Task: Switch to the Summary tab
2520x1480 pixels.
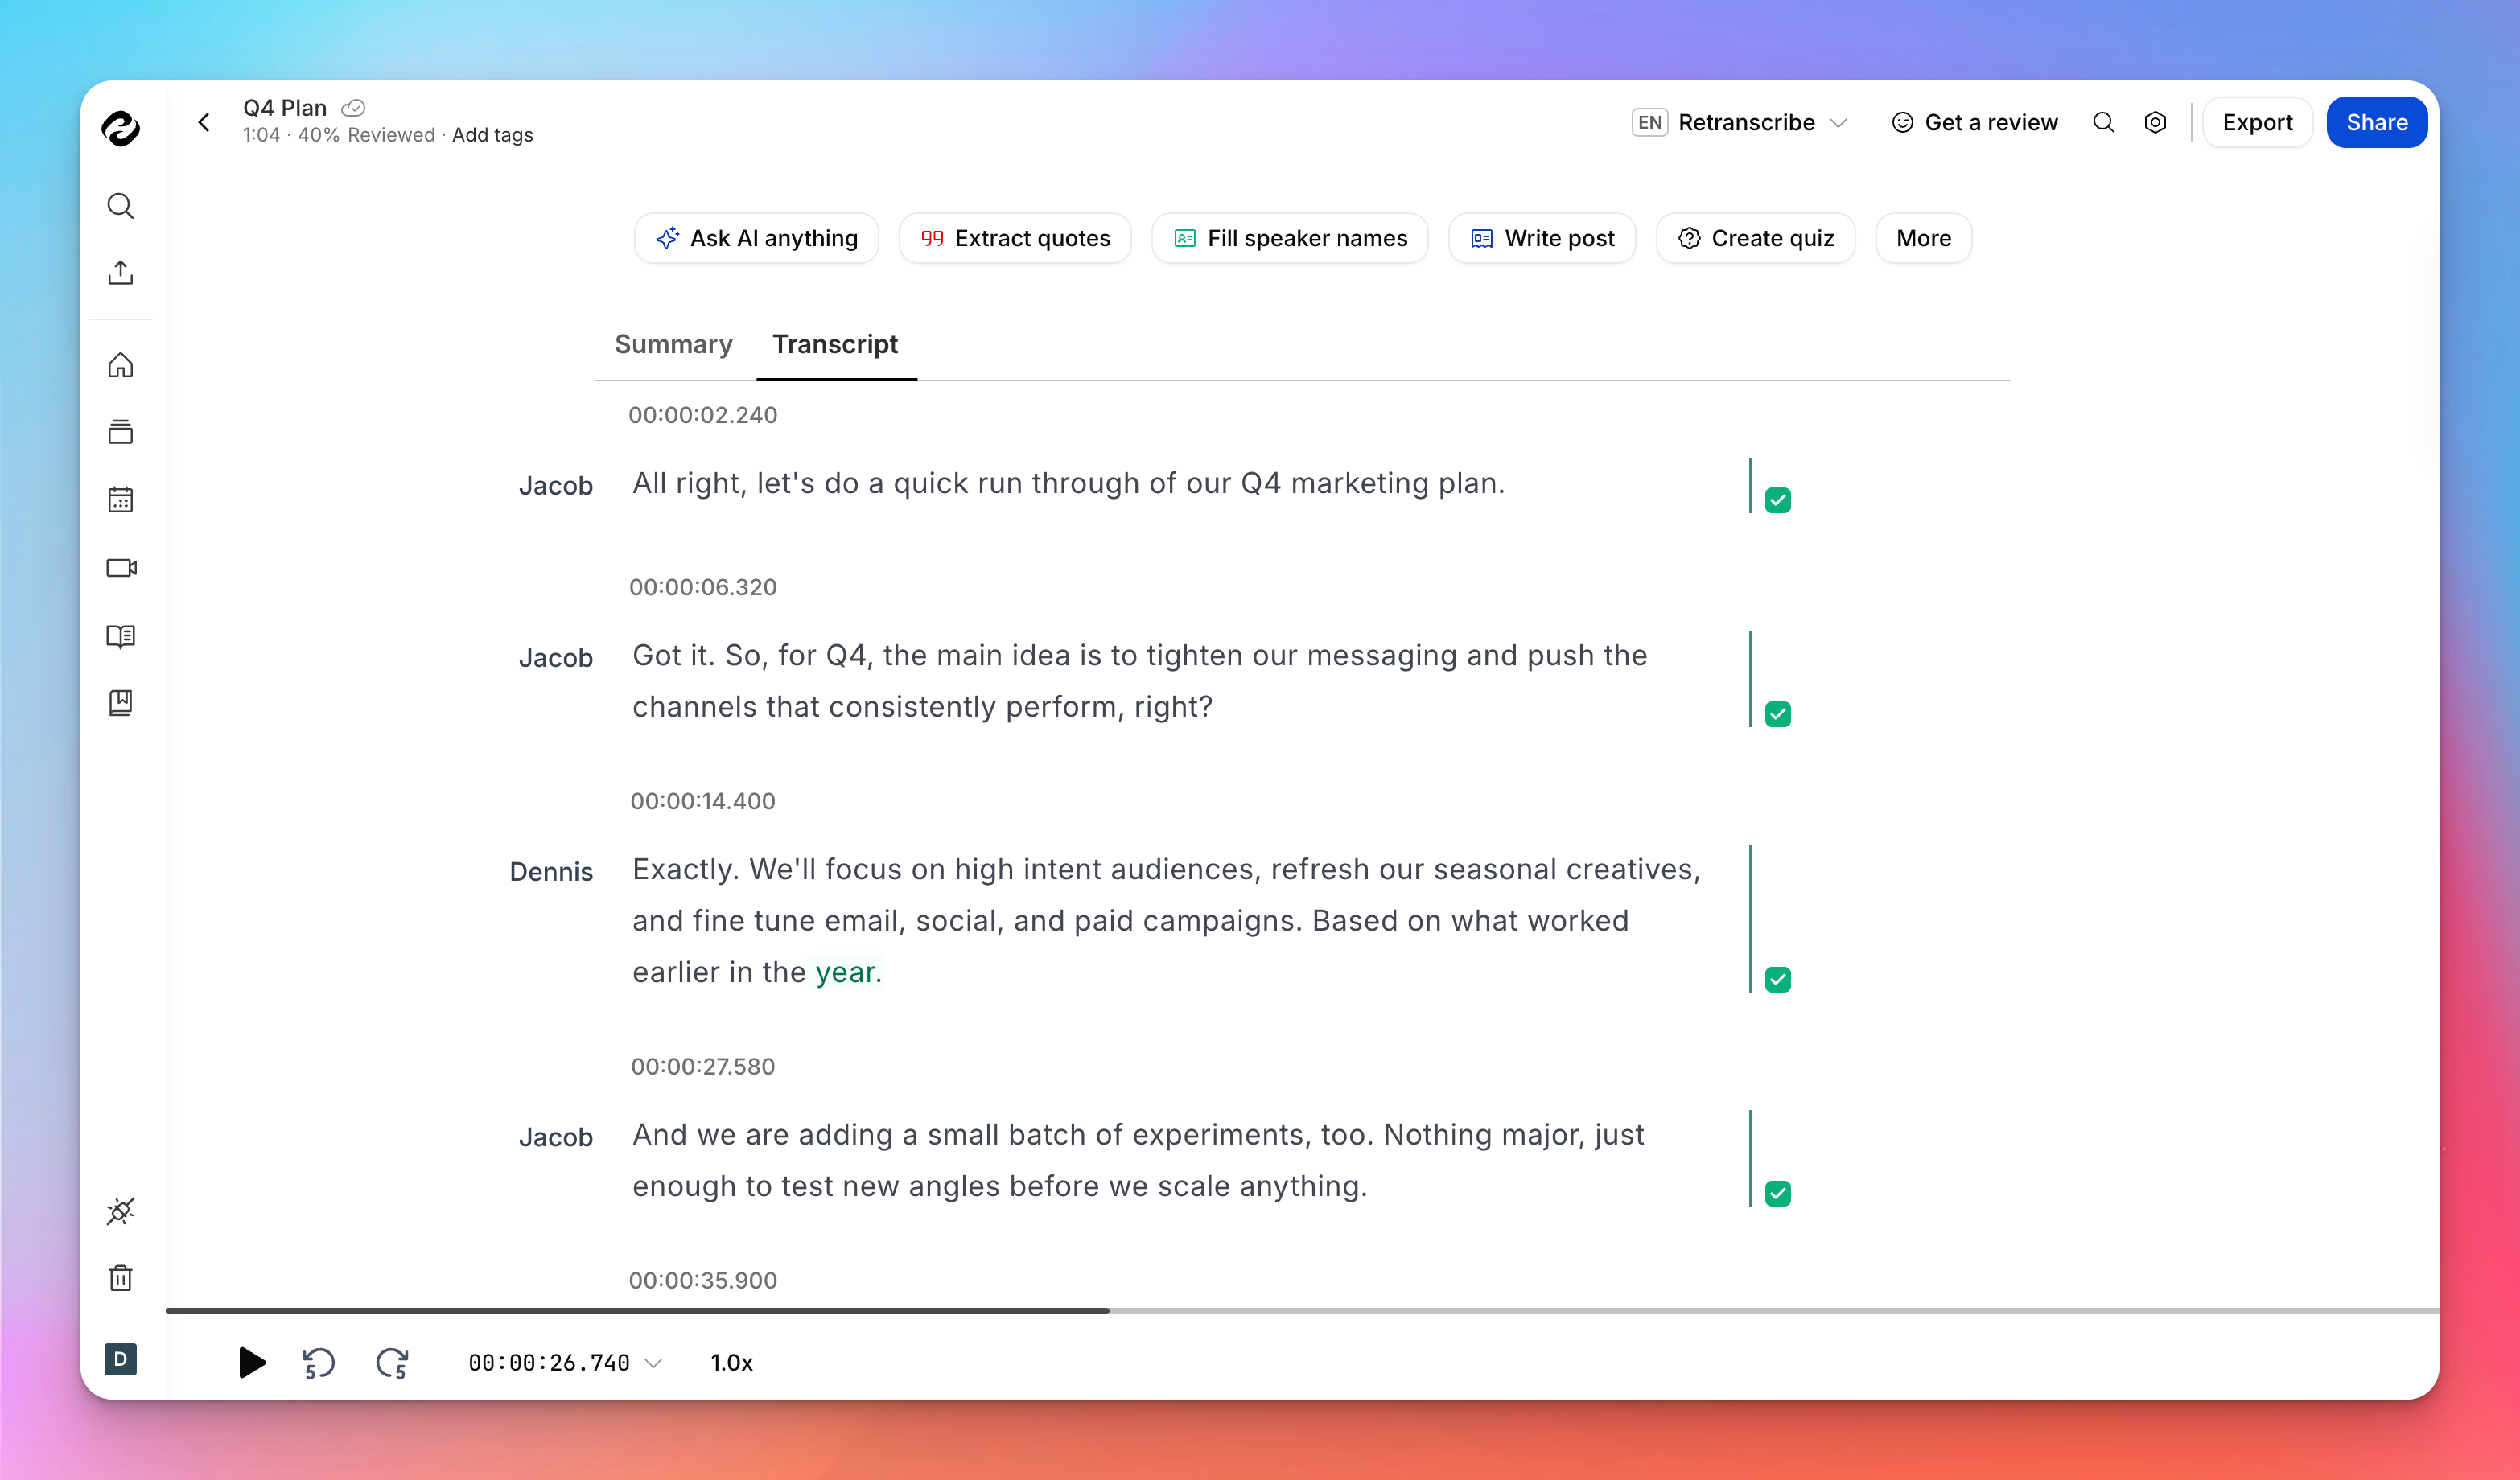Action: click(673, 344)
